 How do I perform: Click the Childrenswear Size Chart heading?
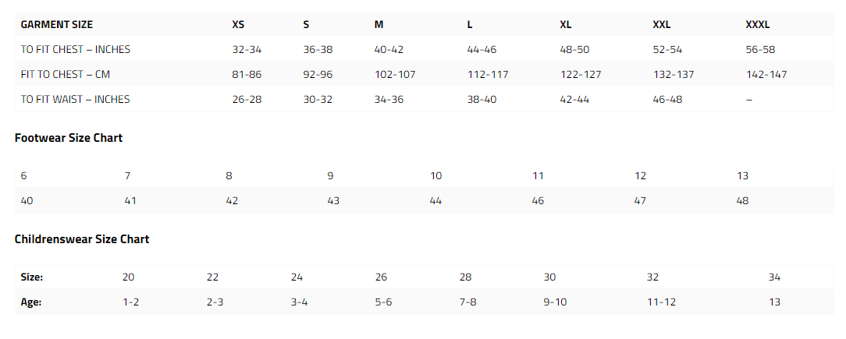click(82, 238)
